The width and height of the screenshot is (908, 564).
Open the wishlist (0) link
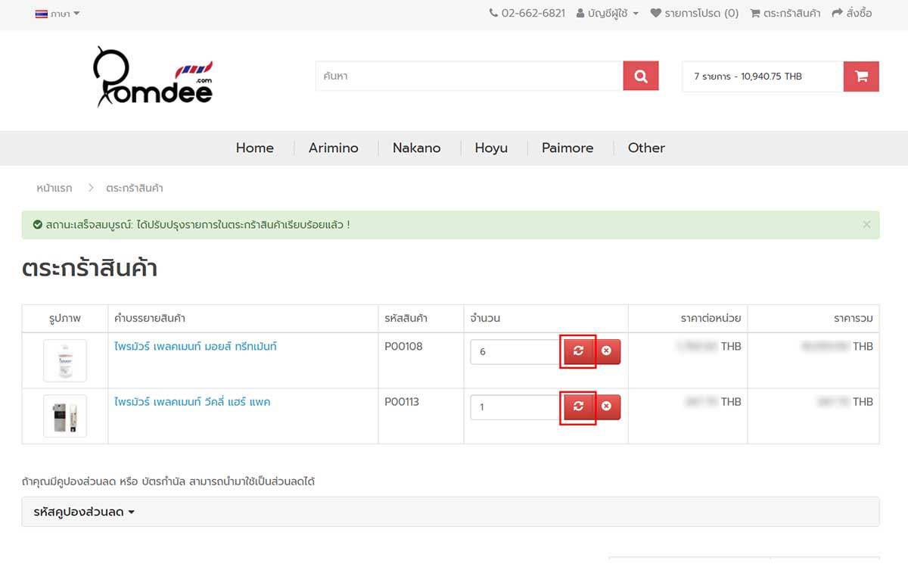pyautogui.click(x=695, y=13)
